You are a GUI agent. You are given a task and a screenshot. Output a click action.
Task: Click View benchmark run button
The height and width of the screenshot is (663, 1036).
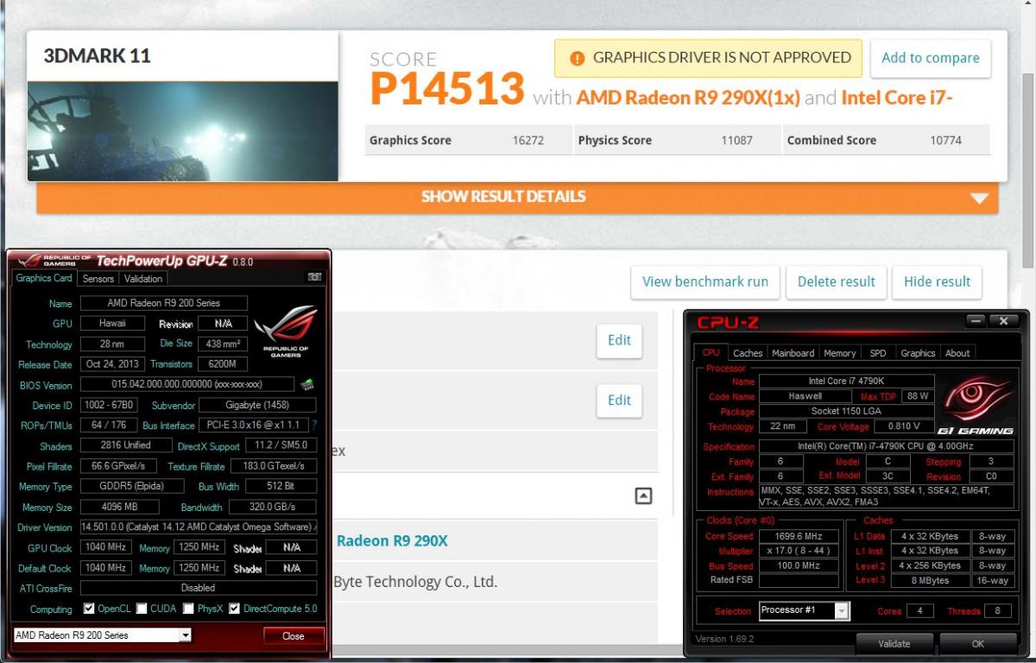tap(705, 281)
